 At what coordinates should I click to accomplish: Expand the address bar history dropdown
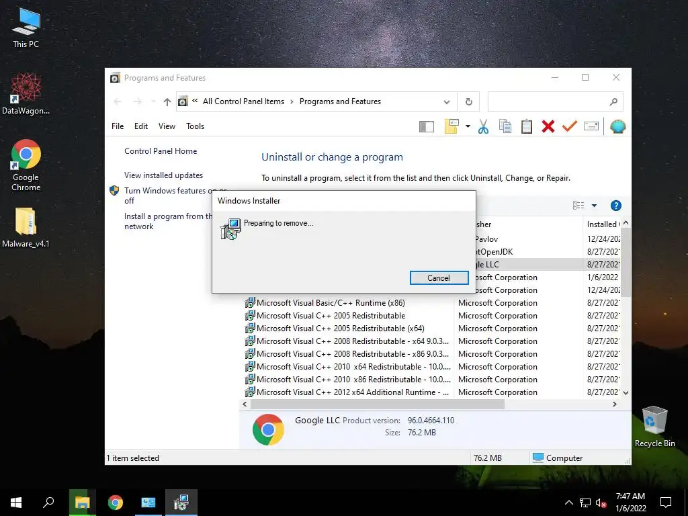coord(447,102)
